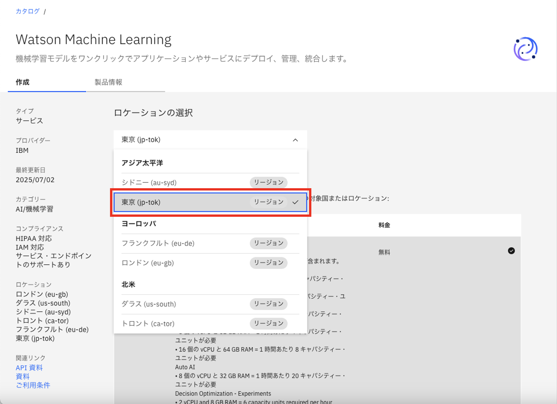Choose フランクフルト (eu-de) from location list

[158, 243]
